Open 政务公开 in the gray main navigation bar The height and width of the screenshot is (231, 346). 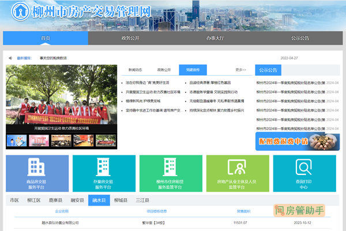130,38
